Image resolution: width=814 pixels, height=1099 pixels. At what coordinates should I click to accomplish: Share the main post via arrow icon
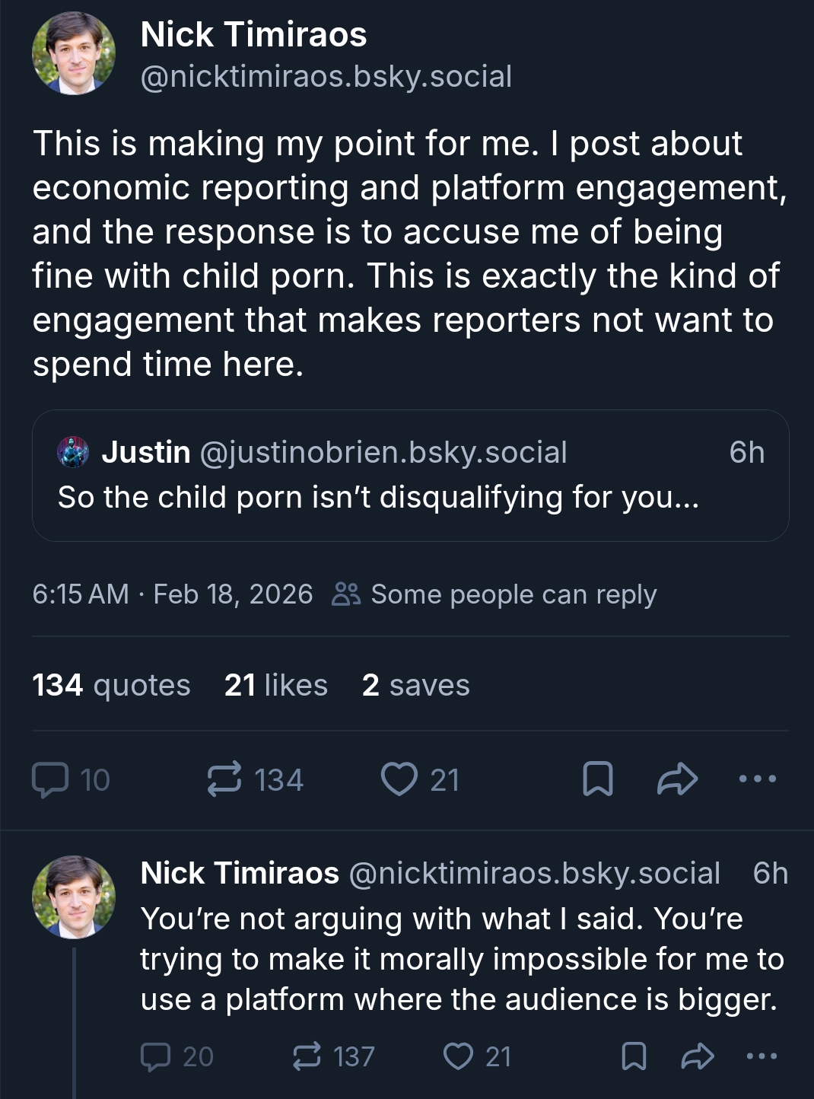[x=676, y=779]
